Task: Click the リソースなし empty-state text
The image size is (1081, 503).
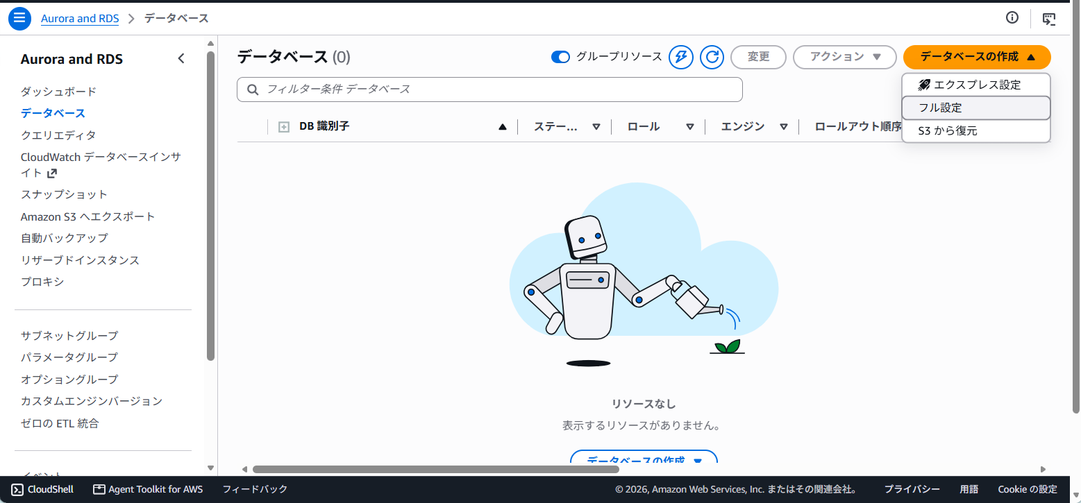Action: [x=644, y=404]
